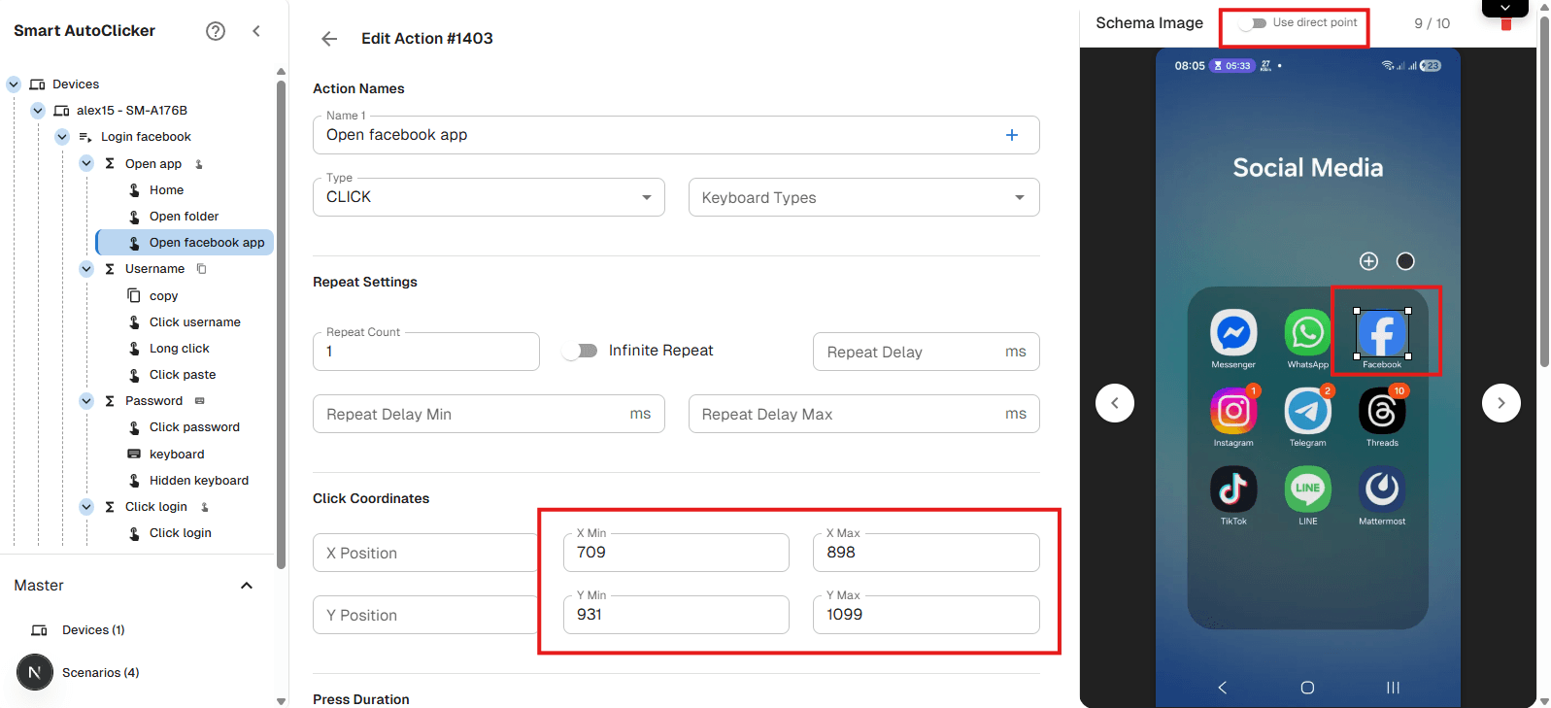Viewport: 1551px width, 708px height.
Task: Open Devices (1) in Master panel
Action: pyautogui.click(x=93, y=630)
